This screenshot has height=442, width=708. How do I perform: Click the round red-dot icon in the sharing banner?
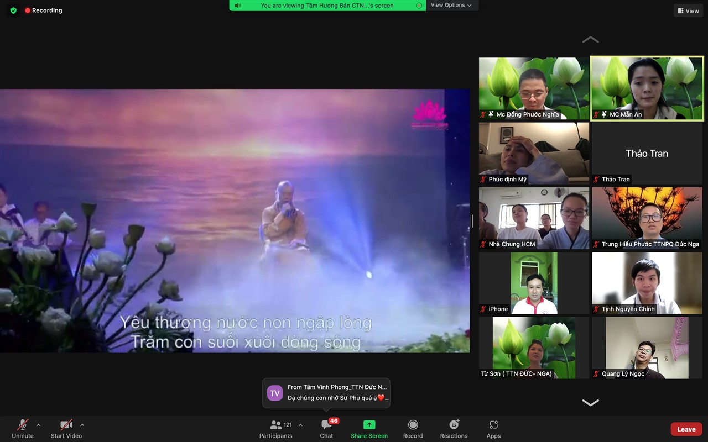click(419, 6)
